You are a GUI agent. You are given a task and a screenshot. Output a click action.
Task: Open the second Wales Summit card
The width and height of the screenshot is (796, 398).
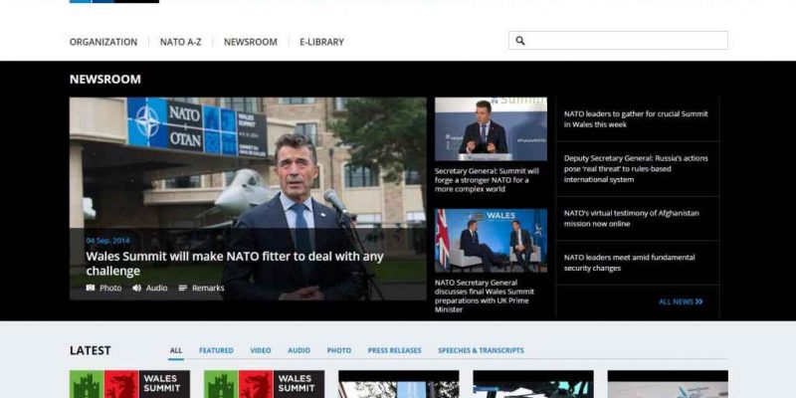264,384
